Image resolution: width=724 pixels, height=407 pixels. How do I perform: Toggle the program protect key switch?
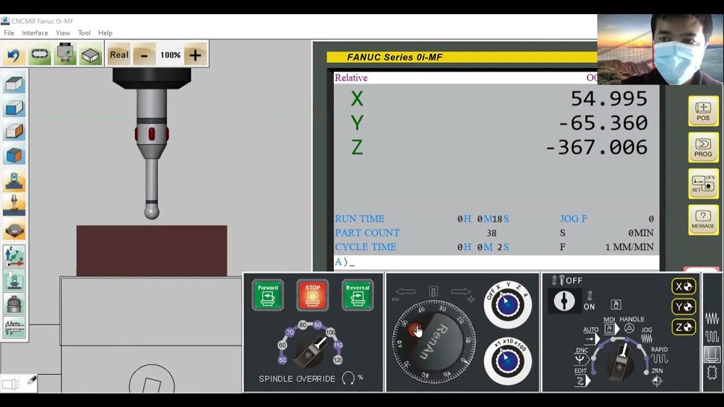564,301
